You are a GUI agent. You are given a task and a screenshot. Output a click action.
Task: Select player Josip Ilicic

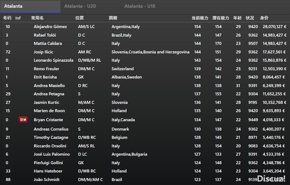pyautogui.click(x=44, y=52)
